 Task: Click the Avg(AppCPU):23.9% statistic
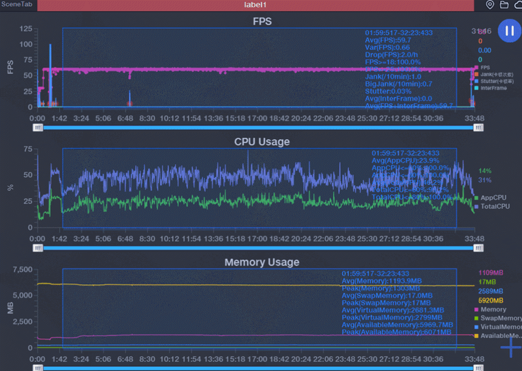click(x=405, y=161)
